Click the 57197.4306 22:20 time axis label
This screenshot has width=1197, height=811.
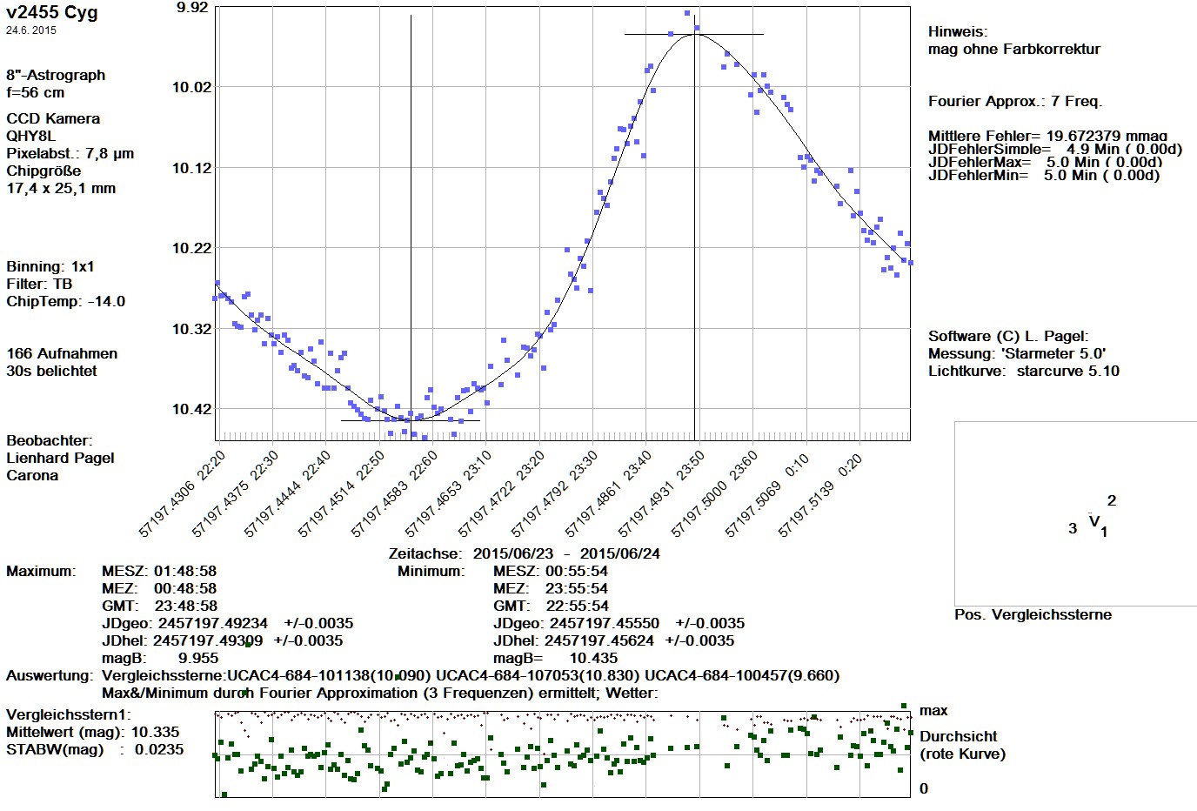point(182,493)
